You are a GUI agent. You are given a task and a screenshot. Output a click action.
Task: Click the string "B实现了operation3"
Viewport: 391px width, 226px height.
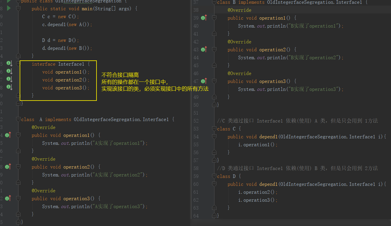coord(314,89)
